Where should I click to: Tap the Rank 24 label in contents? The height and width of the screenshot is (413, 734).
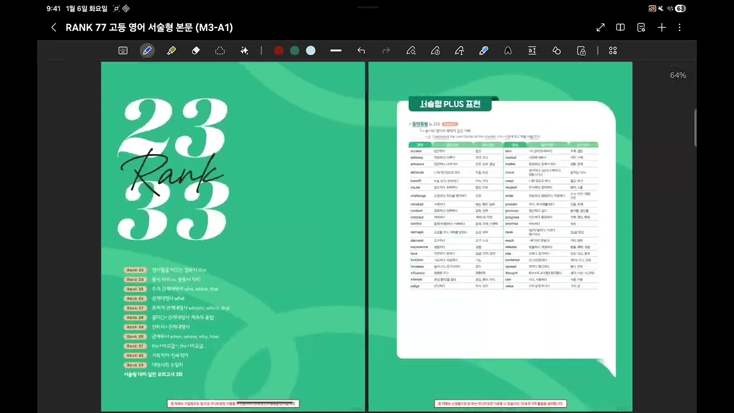pyautogui.click(x=135, y=279)
